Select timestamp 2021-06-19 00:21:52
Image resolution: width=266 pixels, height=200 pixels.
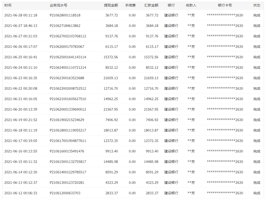coord(21,120)
